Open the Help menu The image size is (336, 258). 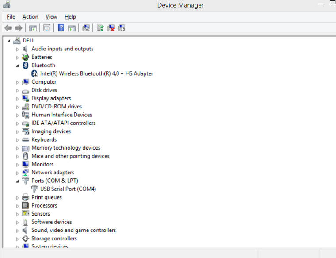pos(70,17)
